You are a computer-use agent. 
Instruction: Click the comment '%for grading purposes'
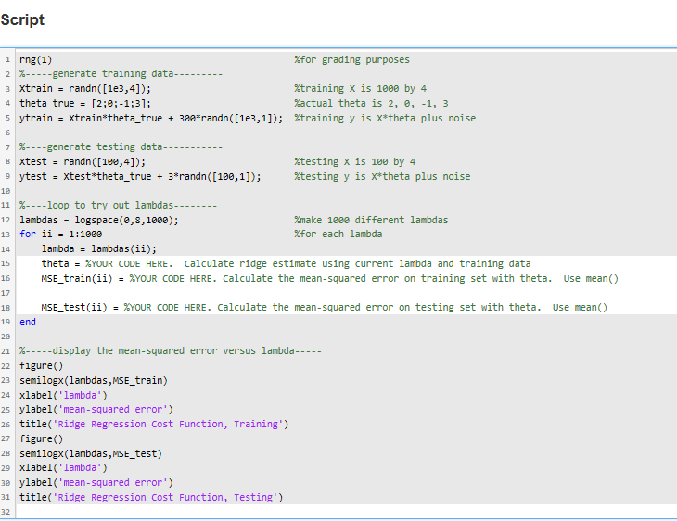coord(351,59)
